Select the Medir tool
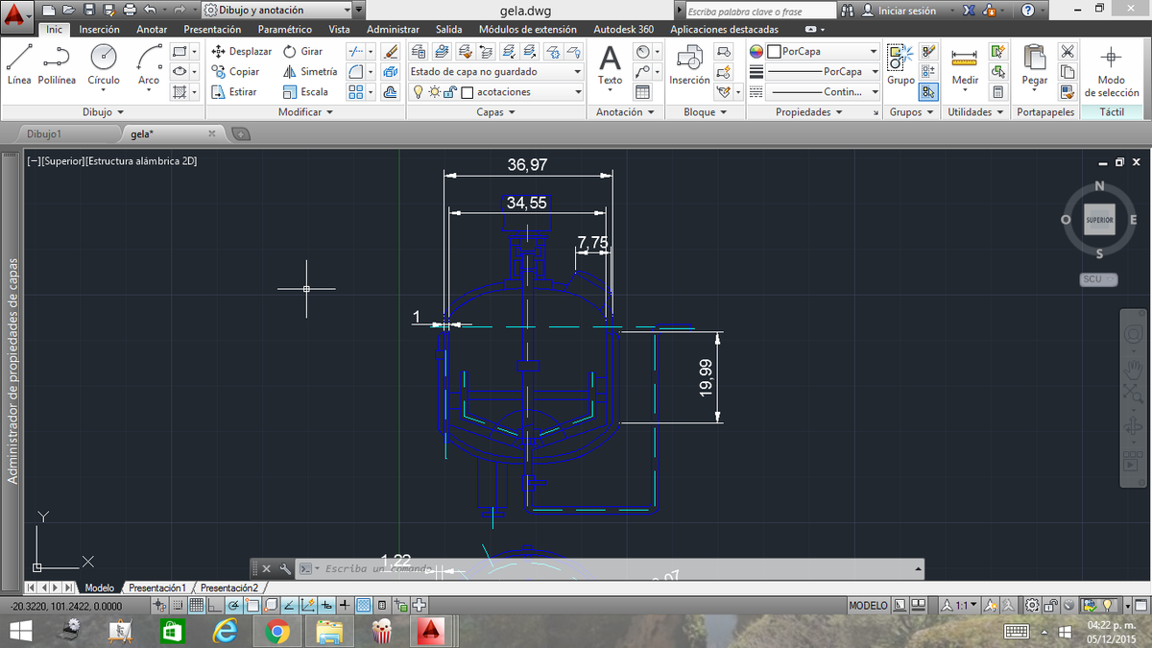Image resolution: width=1152 pixels, height=648 pixels. pos(965,65)
